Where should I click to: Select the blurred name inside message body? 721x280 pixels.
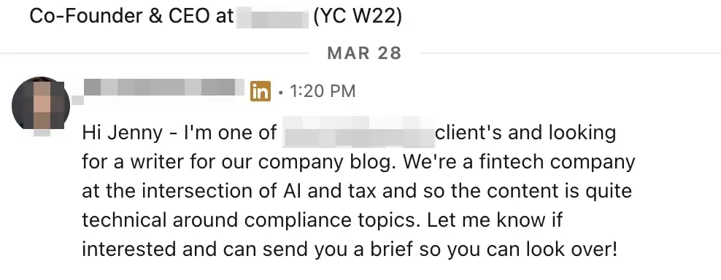tap(358, 133)
